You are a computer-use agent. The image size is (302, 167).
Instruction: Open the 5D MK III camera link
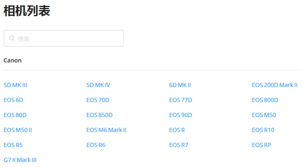15,85
